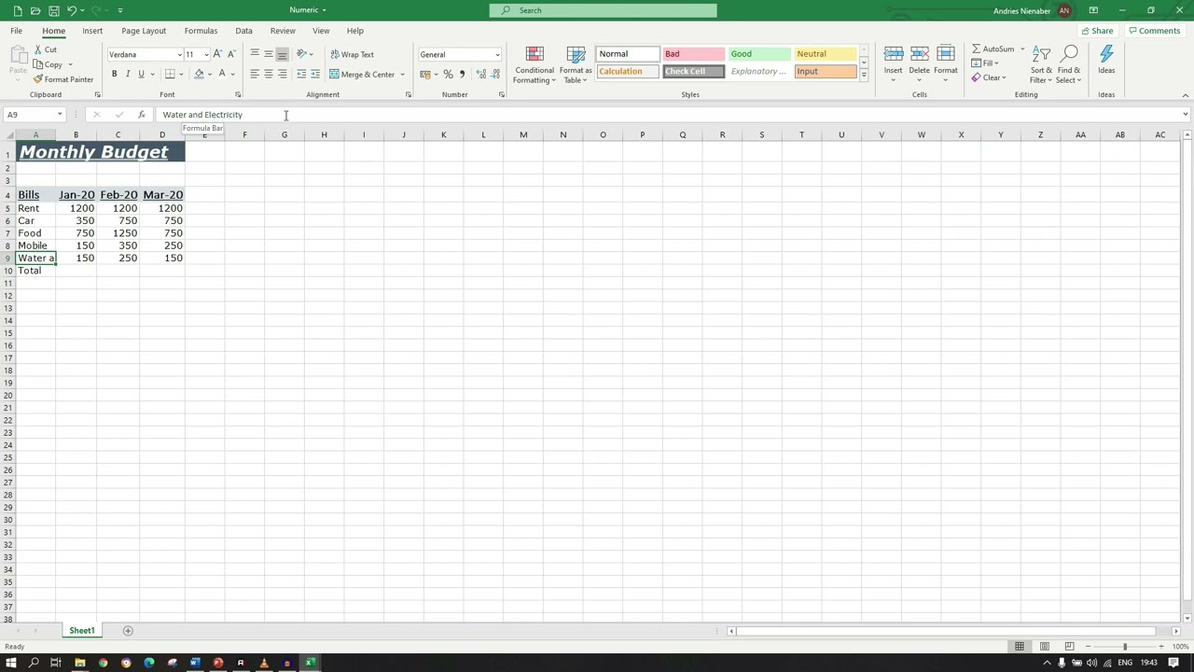1194x672 pixels.
Task: Expand the General number format dropdown
Action: coord(497,55)
